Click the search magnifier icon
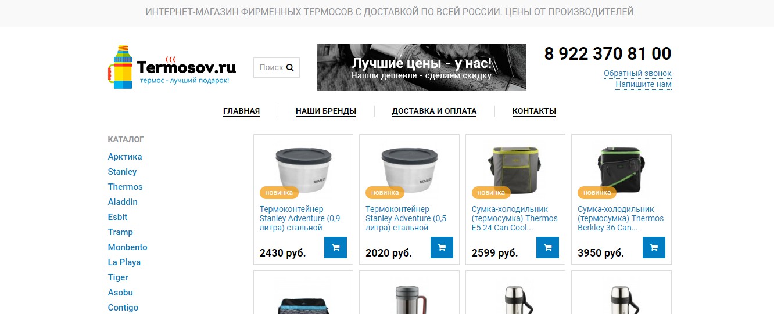The height and width of the screenshot is (314, 774). tap(290, 67)
